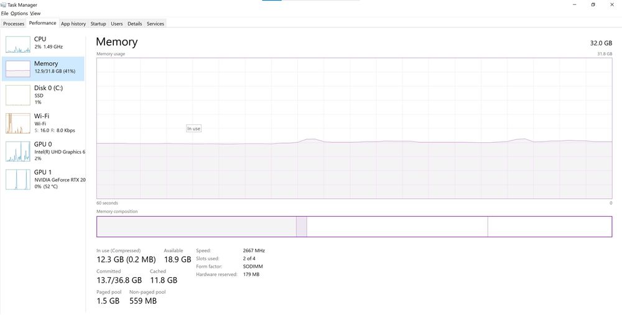Open the Details tab
622x315 pixels.
pos(135,24)
